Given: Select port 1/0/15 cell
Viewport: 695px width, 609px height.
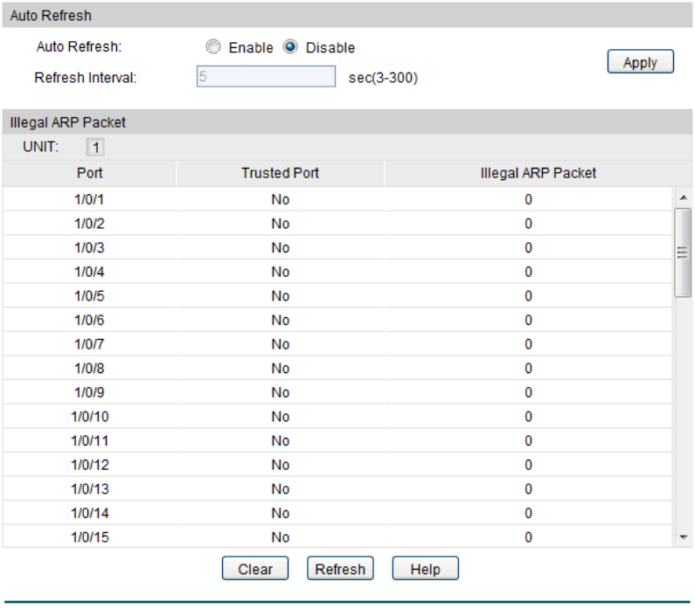Looking at the screenshot, I should coord(89,537).
